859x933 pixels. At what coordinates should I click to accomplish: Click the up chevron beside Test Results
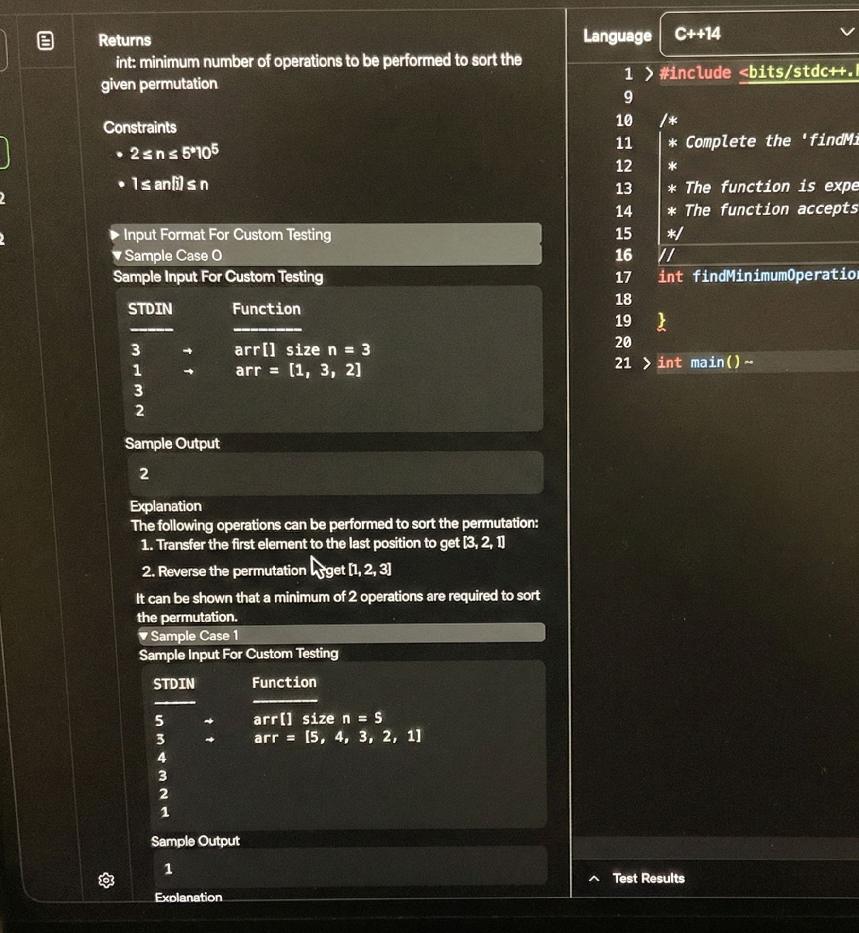pyautogui.click(x=594, y=879)
